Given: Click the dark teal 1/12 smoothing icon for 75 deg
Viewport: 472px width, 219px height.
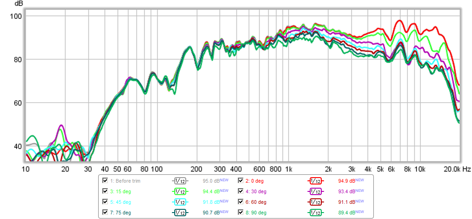Looking at the screenshot, I should (x=180, y=213).
